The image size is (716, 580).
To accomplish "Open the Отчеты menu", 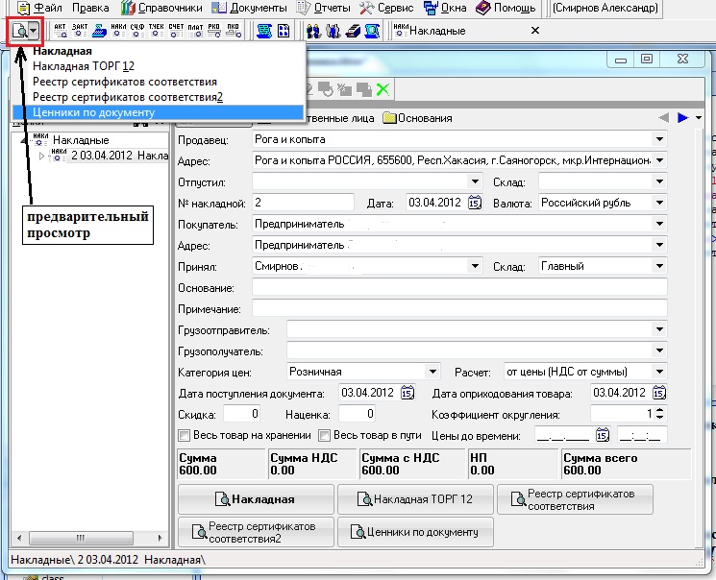I will click(x=323, y=8).
